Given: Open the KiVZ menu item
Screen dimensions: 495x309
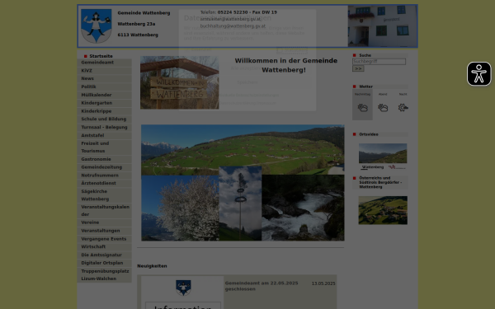Looking at the screenshot, I should coord(104,71).
